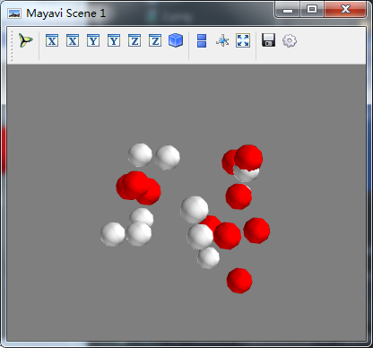The image size is (373, 348).
Task: Click the first Z-axis view icon
Action: pos(134,40)
